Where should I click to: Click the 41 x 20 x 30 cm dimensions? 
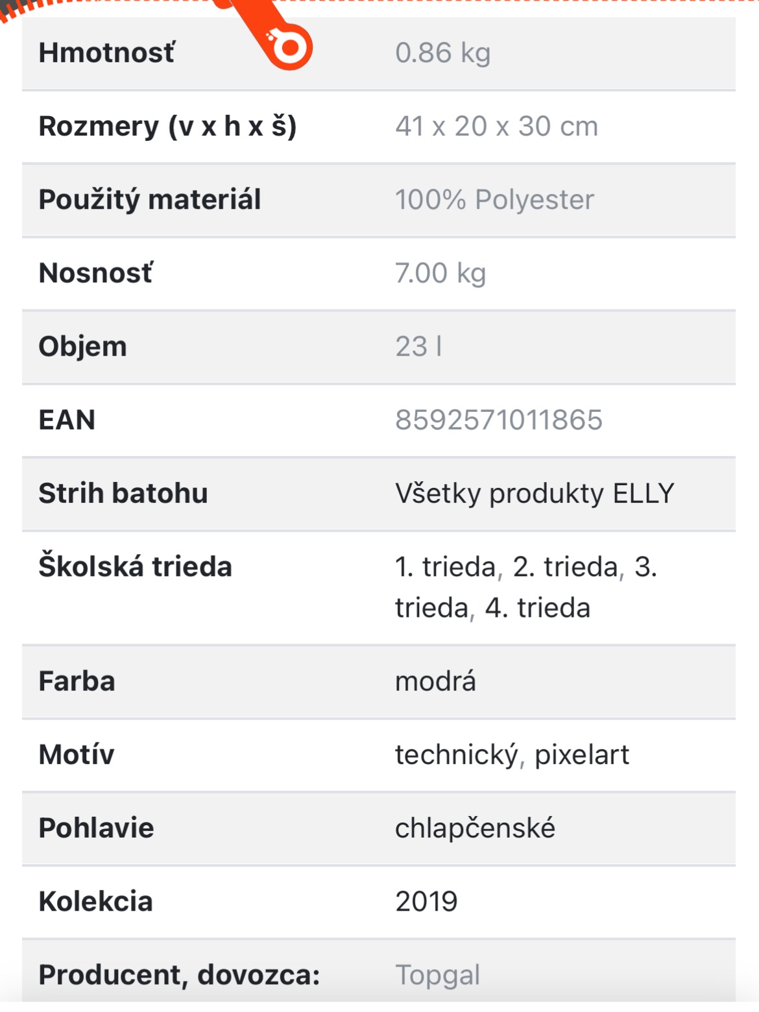496,126
